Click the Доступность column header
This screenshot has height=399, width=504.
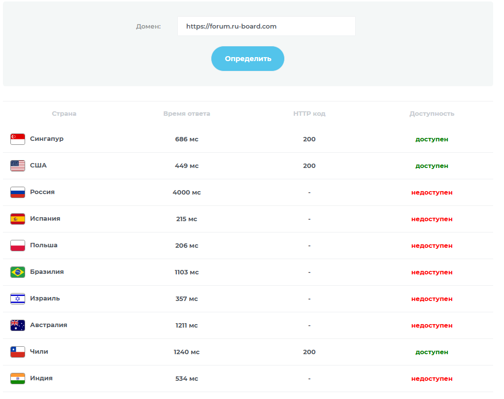coord(432,114)
